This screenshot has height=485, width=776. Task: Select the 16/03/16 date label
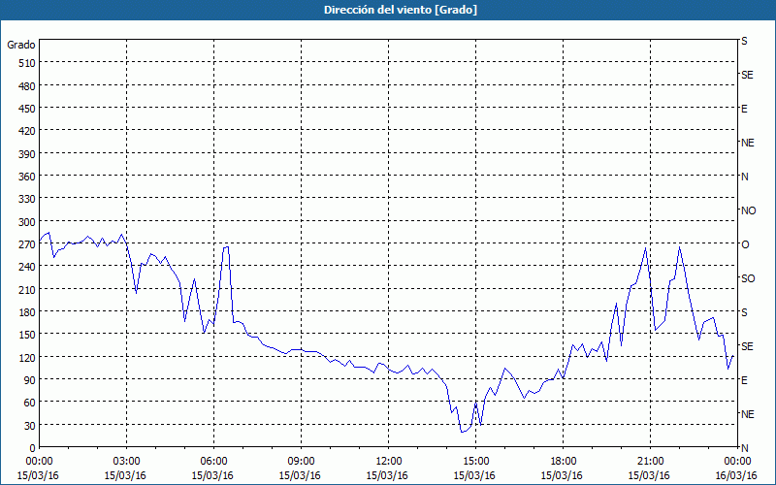point(736,475)
